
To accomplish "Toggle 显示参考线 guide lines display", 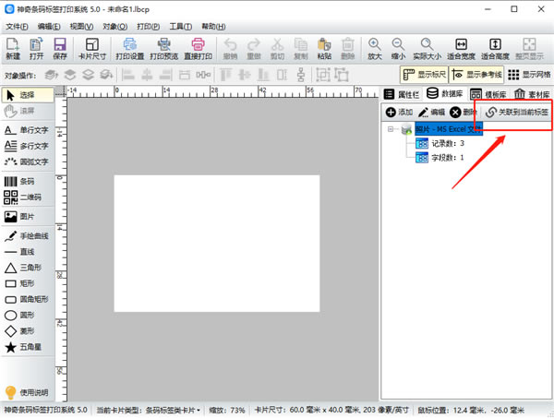I will 477,75.
